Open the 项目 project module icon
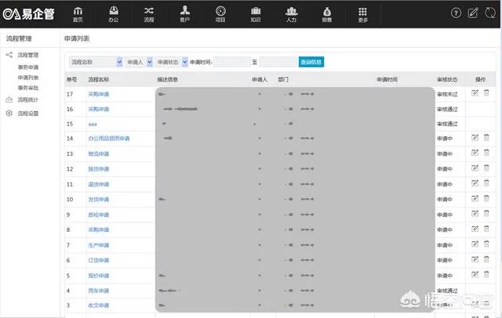The height and width of the screenshot is (318, 502). coord(220,13)
